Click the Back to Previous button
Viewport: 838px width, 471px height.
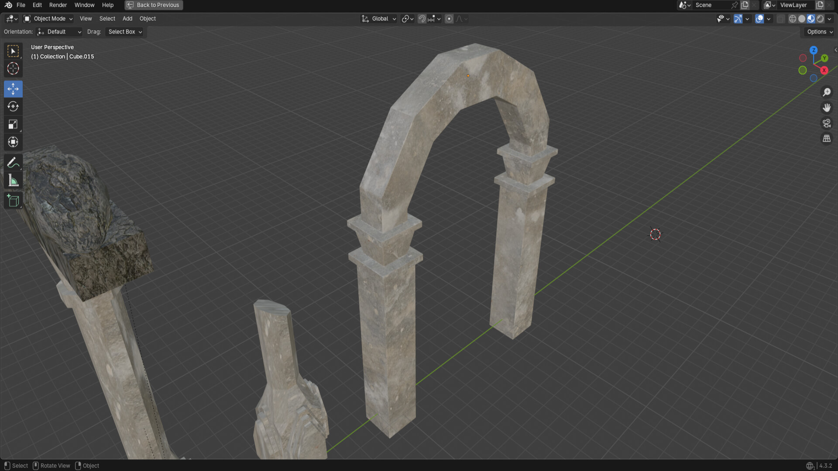click(x=154, y=5)
